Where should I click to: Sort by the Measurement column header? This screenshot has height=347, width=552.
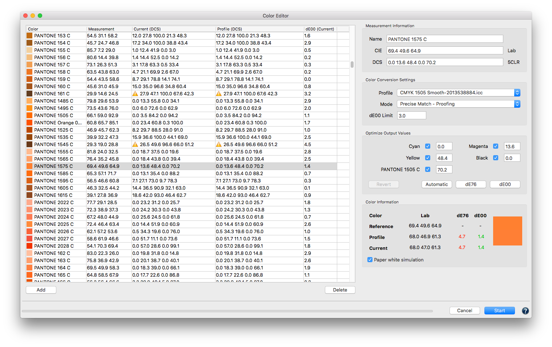pyautogui.click(x=109, y=29)
